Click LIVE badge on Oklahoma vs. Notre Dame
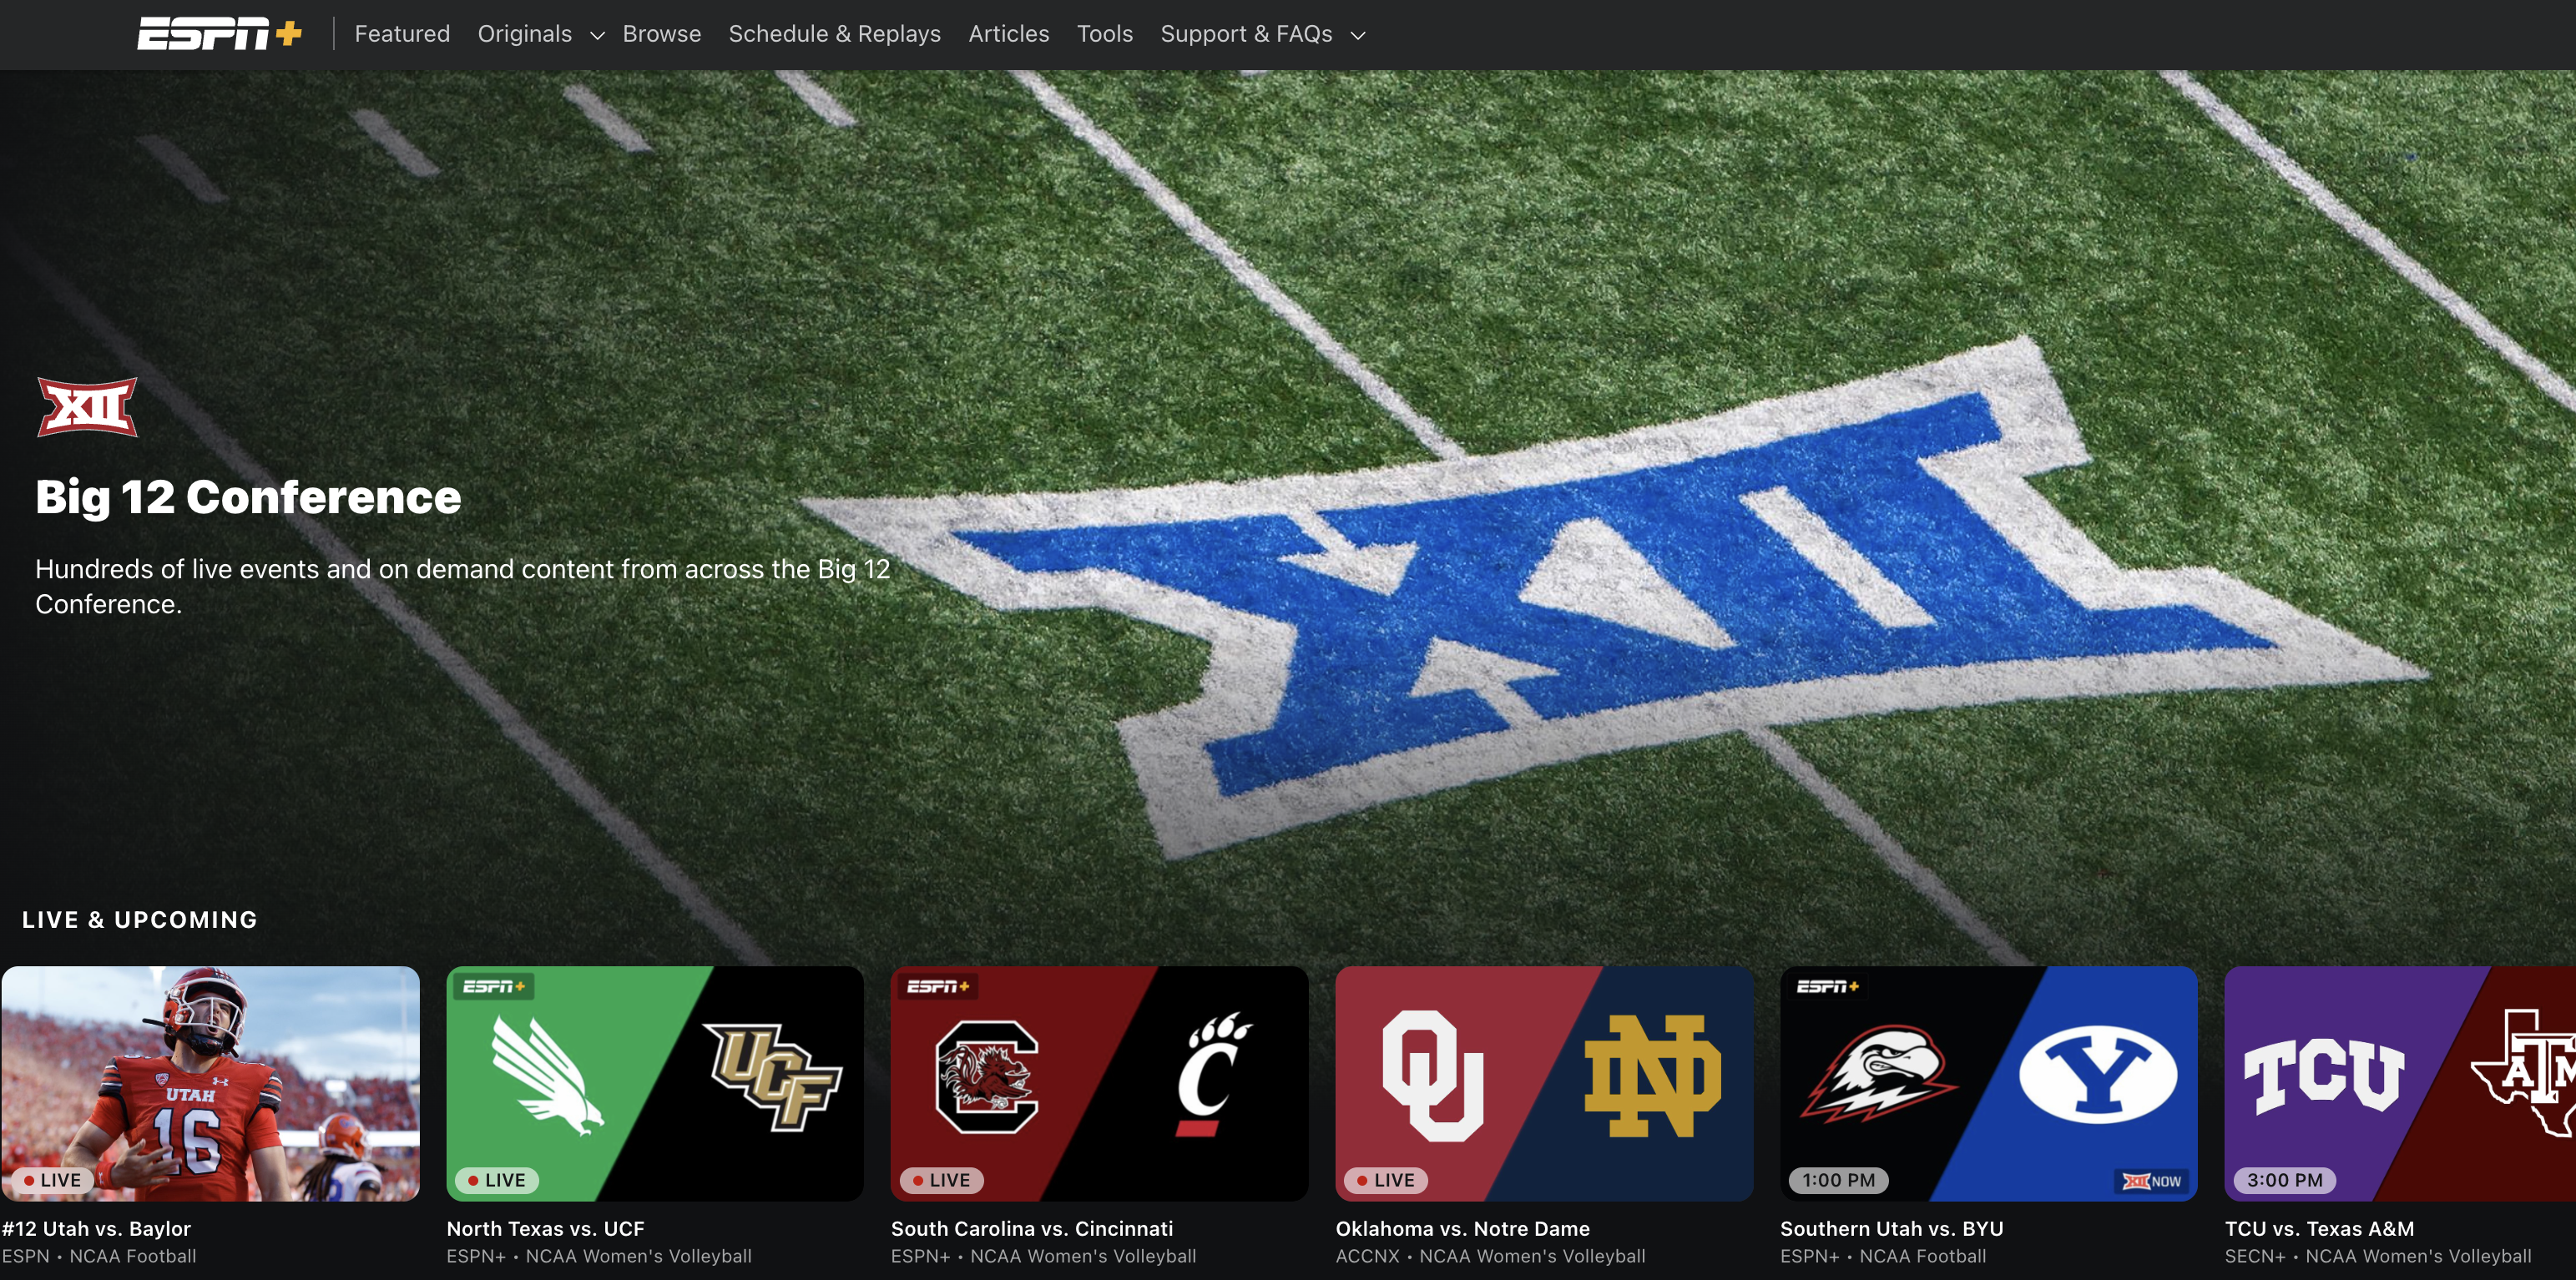This screenshot has height=1280, width=2576. (1386, 1180)
